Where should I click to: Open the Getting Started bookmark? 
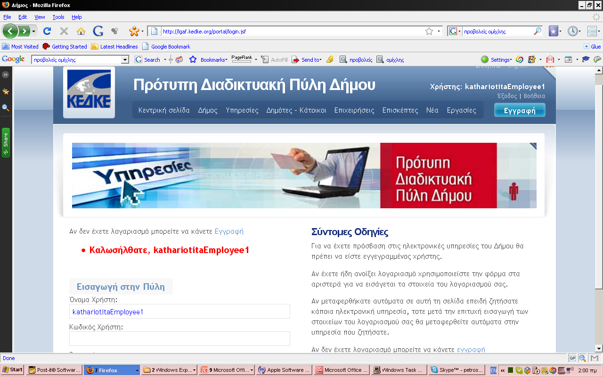coord(65,47)
